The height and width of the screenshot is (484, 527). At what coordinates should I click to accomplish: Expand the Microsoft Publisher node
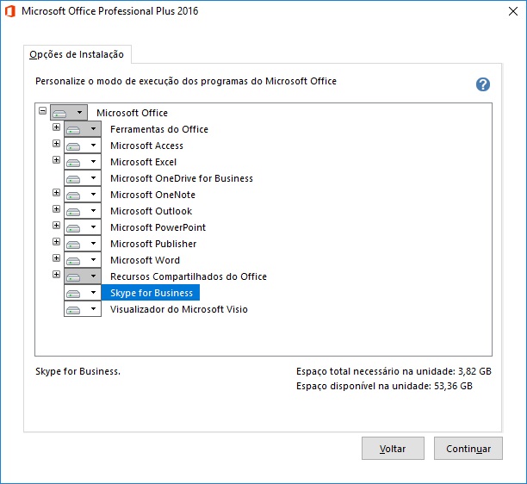(x=57, y=242)
